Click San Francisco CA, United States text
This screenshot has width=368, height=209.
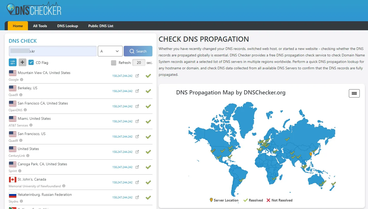tap(43, 103)
